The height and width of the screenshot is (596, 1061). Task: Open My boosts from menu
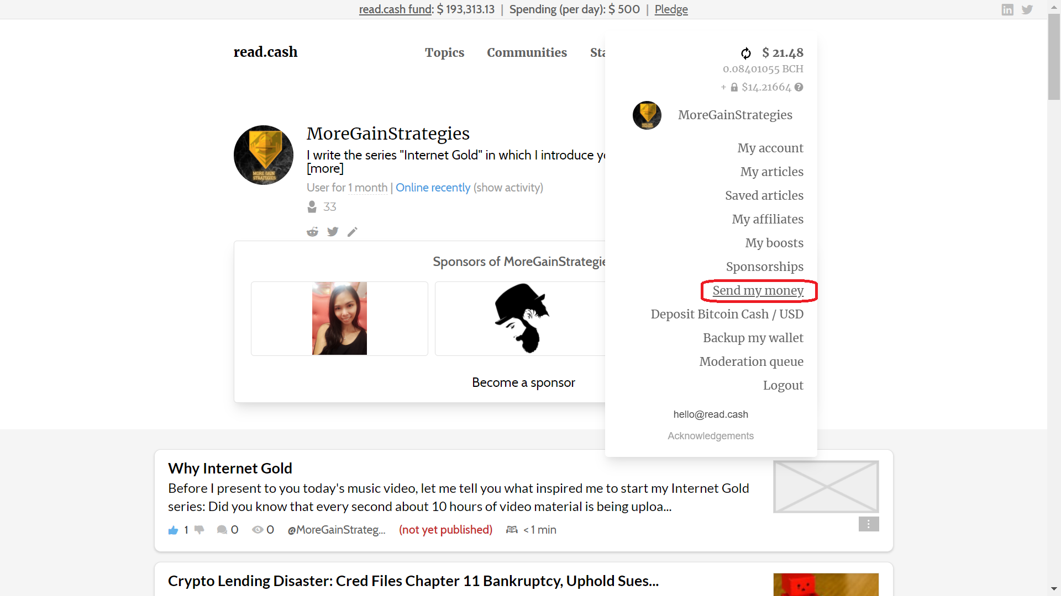pyautogui.click(x=774, y=243)
